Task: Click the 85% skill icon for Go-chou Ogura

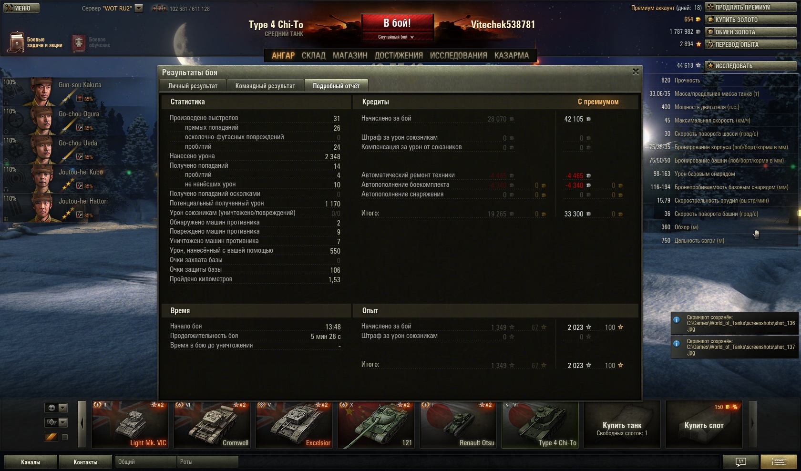Action: 80,128
